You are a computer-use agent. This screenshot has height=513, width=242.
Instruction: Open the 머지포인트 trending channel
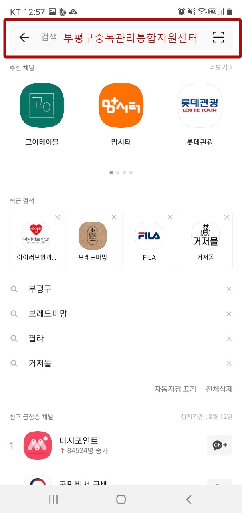tap(78, 445)
